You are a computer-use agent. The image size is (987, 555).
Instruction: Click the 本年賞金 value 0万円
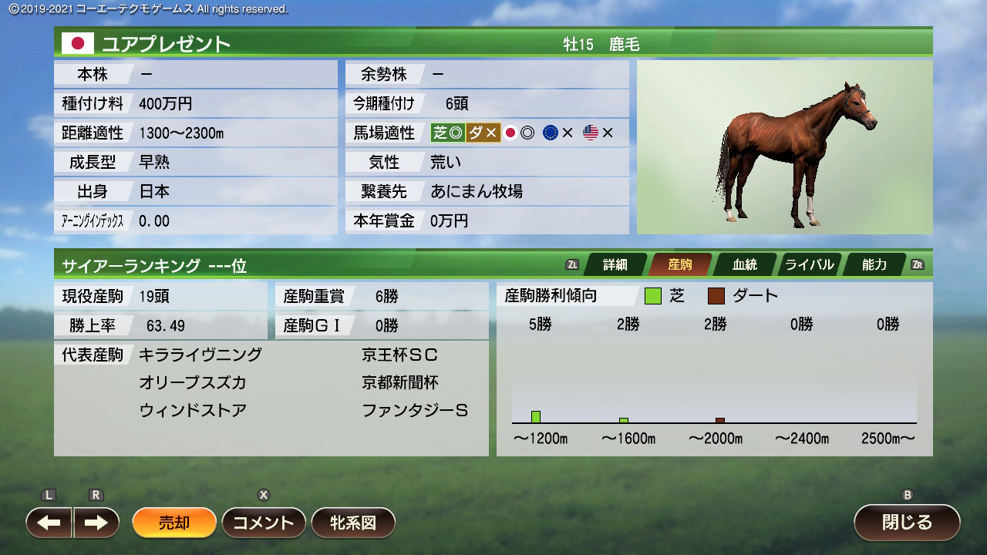point(449,220)
